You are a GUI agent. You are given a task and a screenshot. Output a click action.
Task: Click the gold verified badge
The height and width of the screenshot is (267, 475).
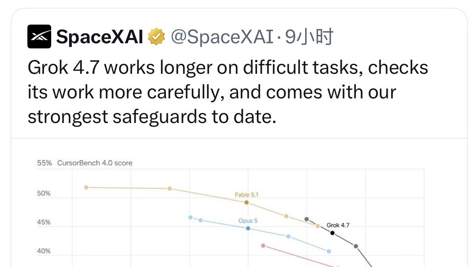point(156,36)
